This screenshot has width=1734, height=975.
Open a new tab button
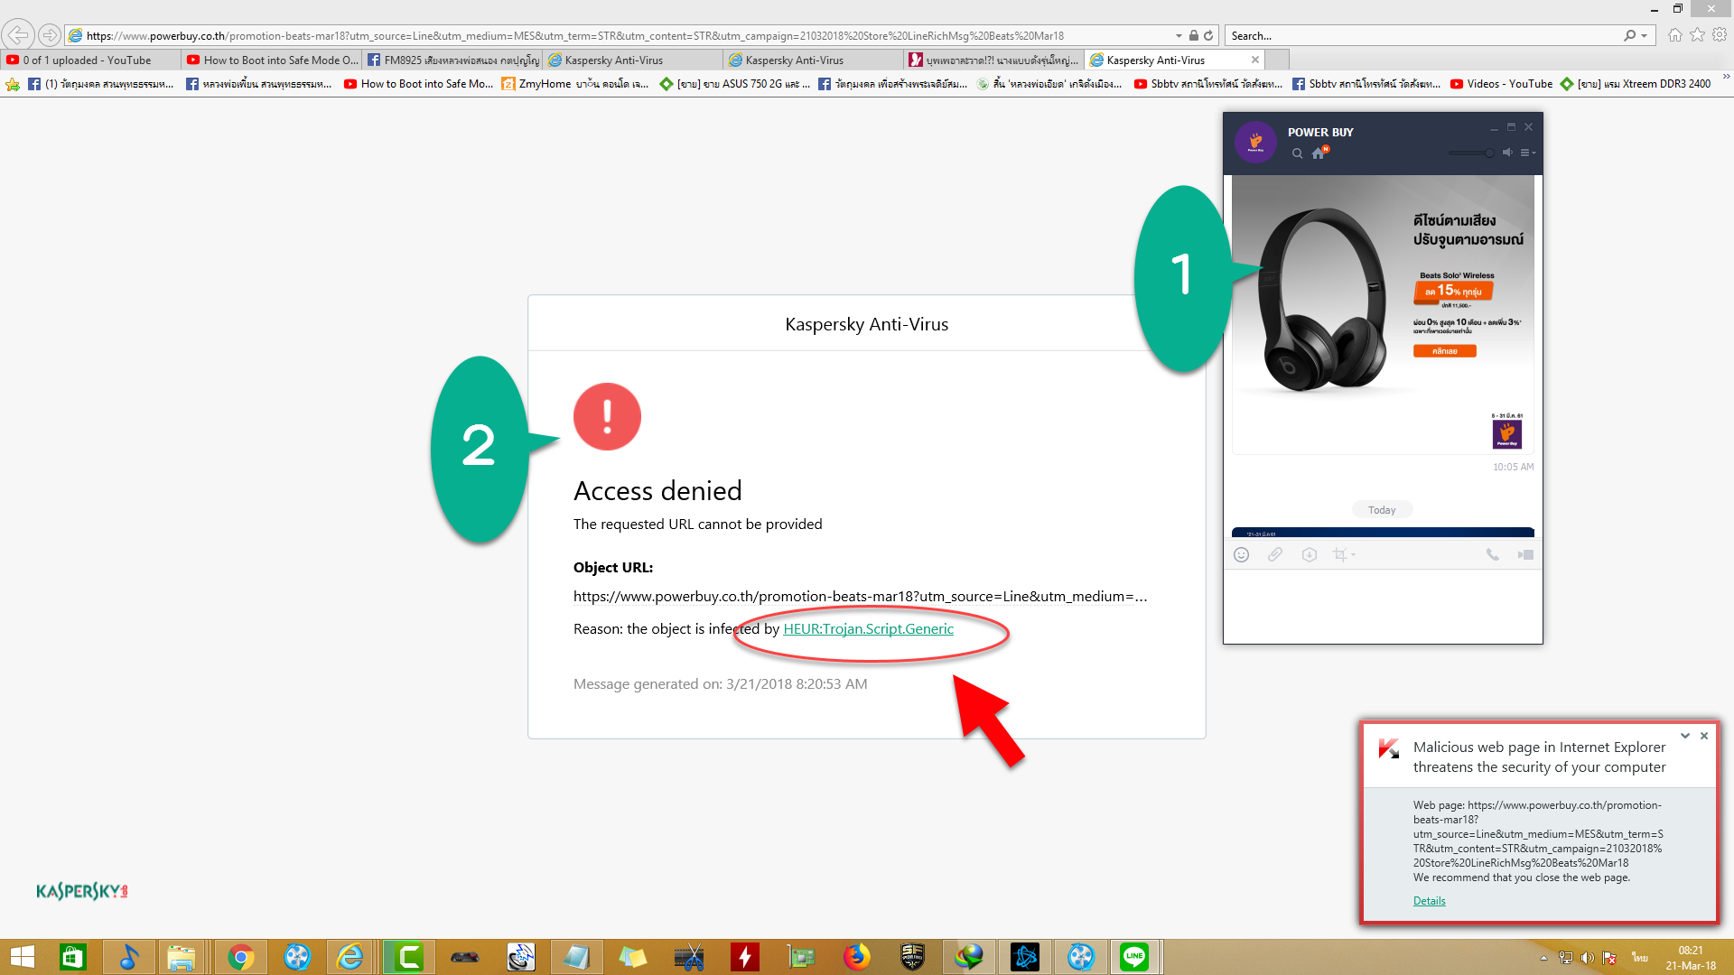click(x=1277, y=60)
